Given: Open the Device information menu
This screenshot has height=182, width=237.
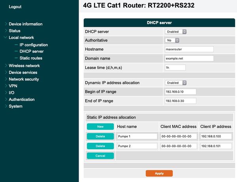Looking at the screenshot, I should (26, 24).
